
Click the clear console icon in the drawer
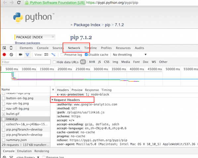point(4,157)
